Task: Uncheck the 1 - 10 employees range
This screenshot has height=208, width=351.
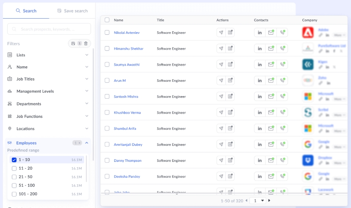Action: point(14,160)
